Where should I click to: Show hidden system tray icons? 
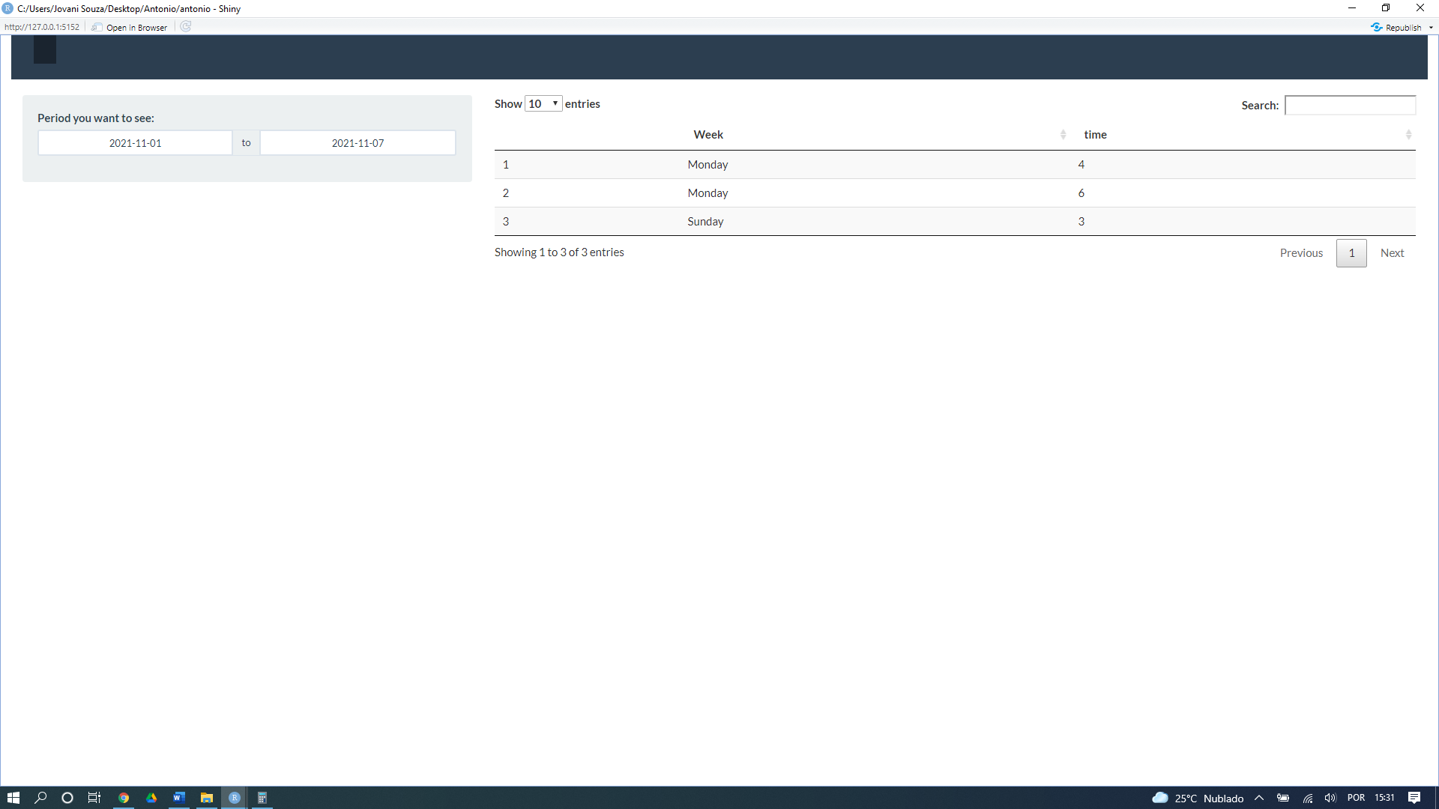click(1259, 798)
